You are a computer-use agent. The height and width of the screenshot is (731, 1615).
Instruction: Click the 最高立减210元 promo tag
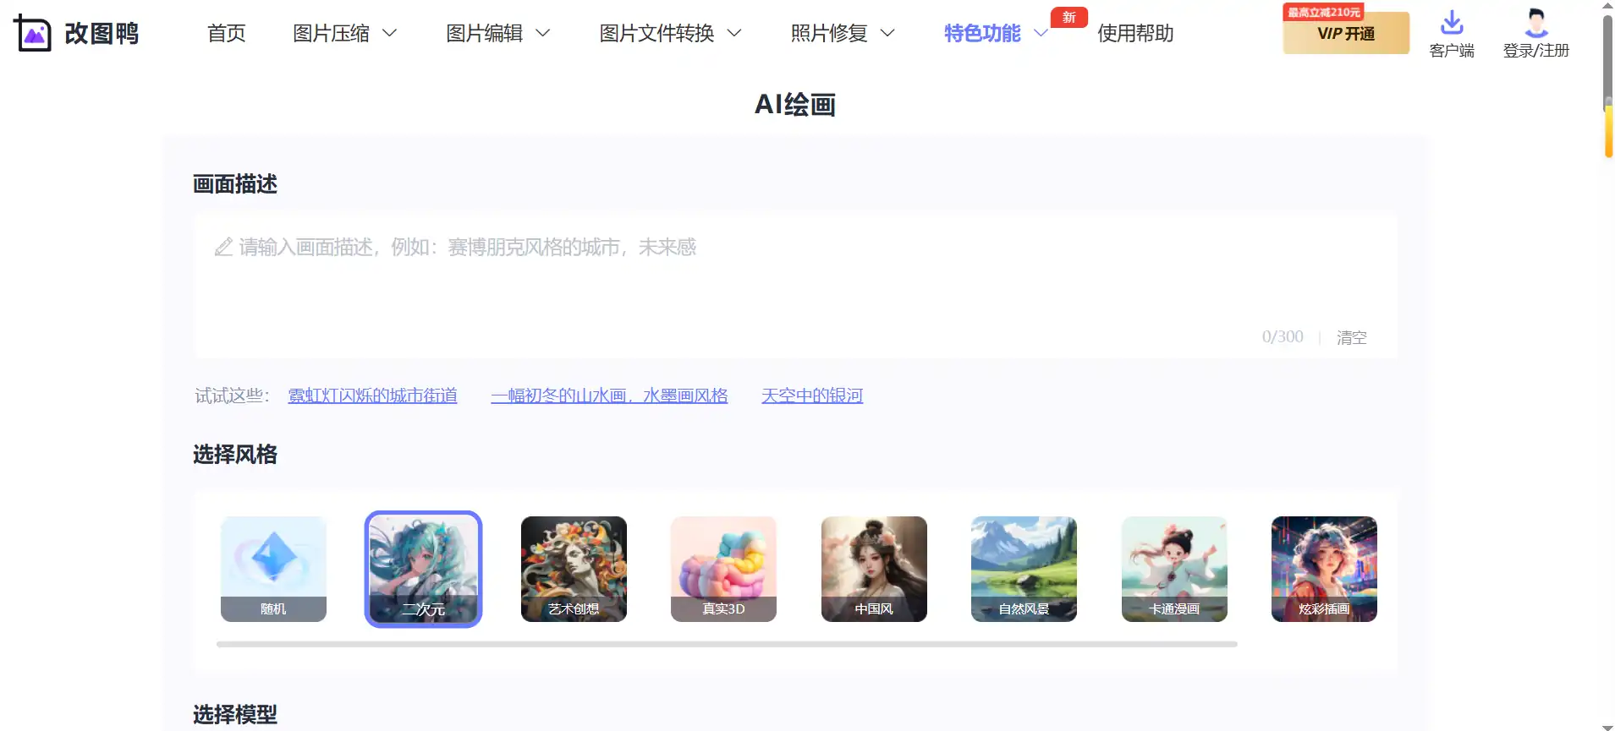(x=1324, y=12)
